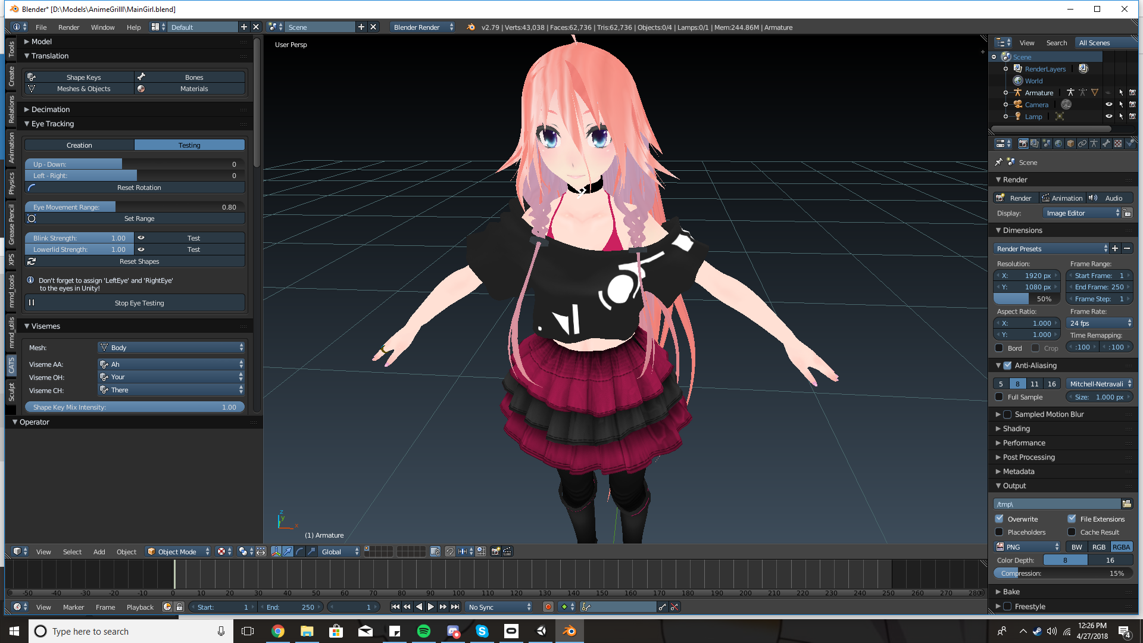The image size is (1143, 643).
Task: Open the Texture properties tab checker icon
Action: [x=1118, y=143]
